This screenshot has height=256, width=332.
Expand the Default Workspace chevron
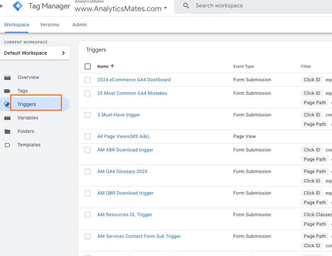[63, 53]
